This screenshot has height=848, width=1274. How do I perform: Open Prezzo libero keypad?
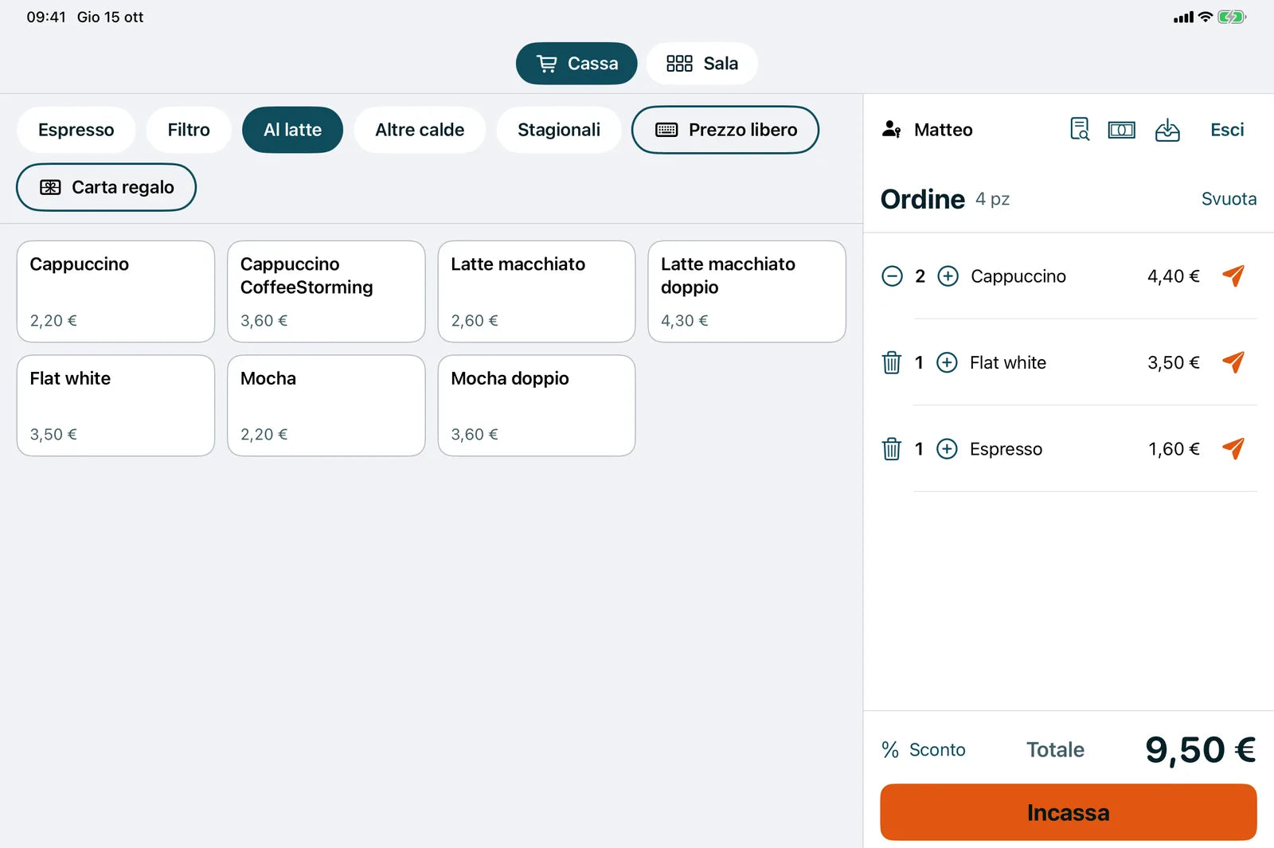coord(725,130)
